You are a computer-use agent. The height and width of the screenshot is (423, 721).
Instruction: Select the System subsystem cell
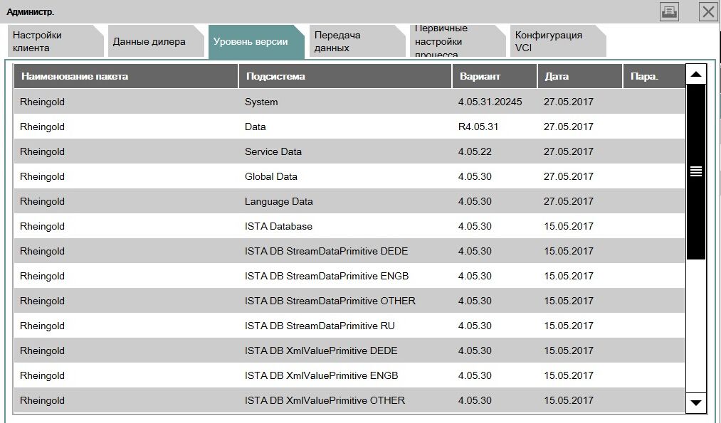click(x=261, y=102)
